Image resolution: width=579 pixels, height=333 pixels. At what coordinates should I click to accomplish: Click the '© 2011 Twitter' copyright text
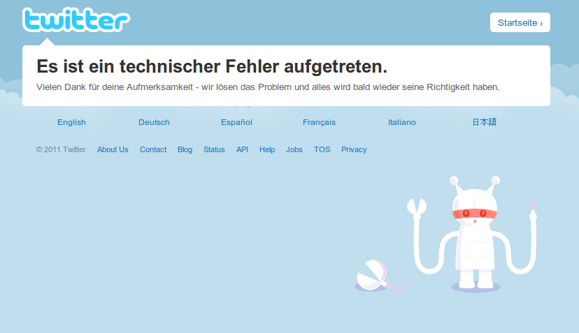point(61,149)
